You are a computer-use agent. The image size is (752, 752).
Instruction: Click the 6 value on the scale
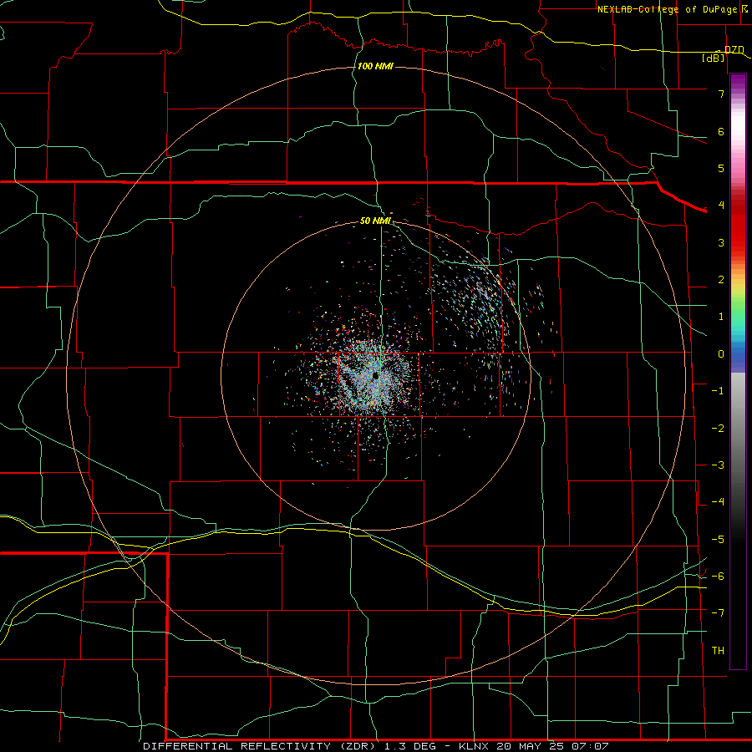(721, 131)
